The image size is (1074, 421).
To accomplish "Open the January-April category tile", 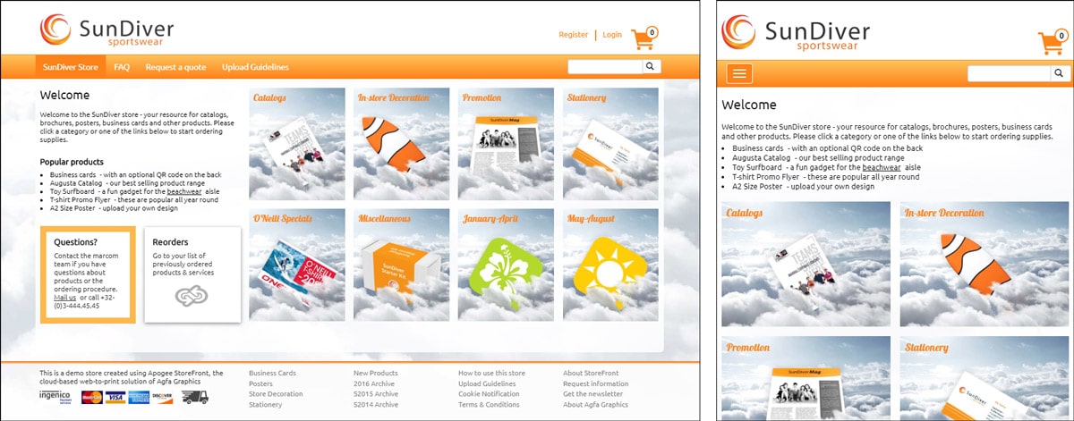I will point(507,265).
